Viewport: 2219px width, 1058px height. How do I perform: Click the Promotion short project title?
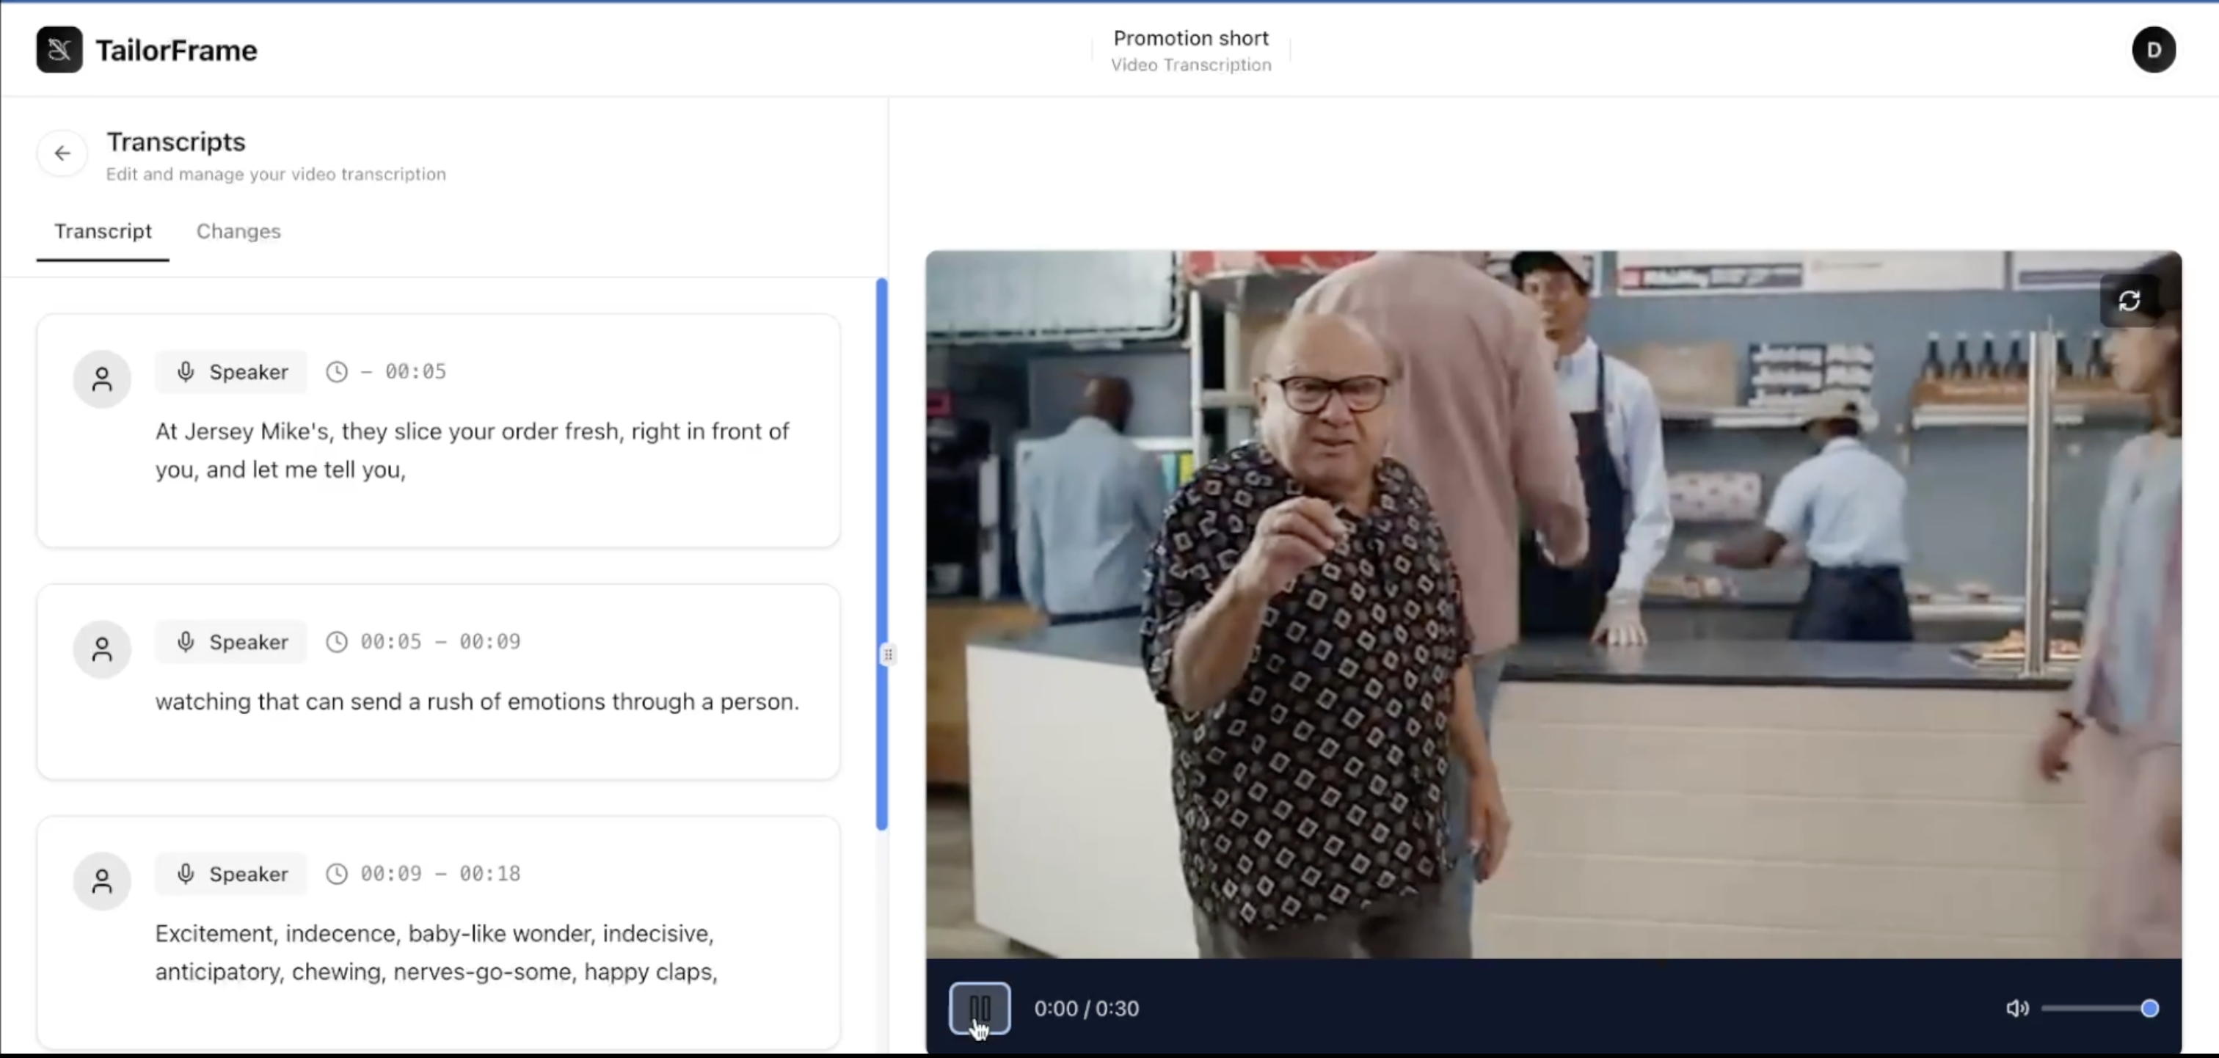(x=1190, y=38)
